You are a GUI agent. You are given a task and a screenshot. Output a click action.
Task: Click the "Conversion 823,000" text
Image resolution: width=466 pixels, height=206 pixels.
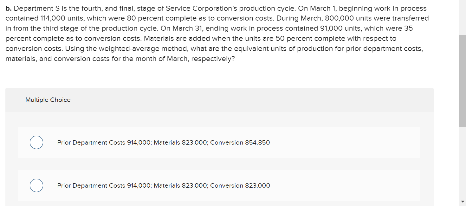(x=240, y=186)
